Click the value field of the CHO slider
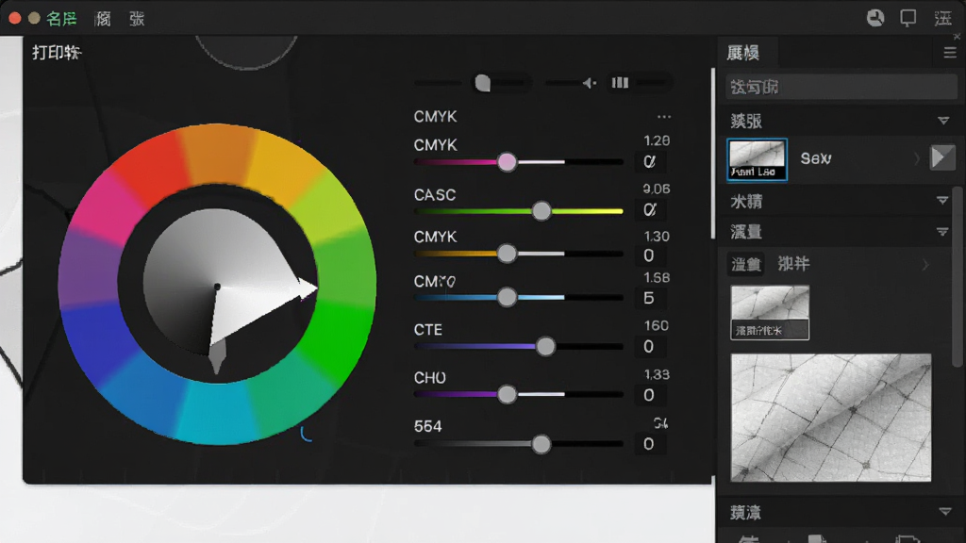This screenshot has height=543, width=966. [650, 395]
